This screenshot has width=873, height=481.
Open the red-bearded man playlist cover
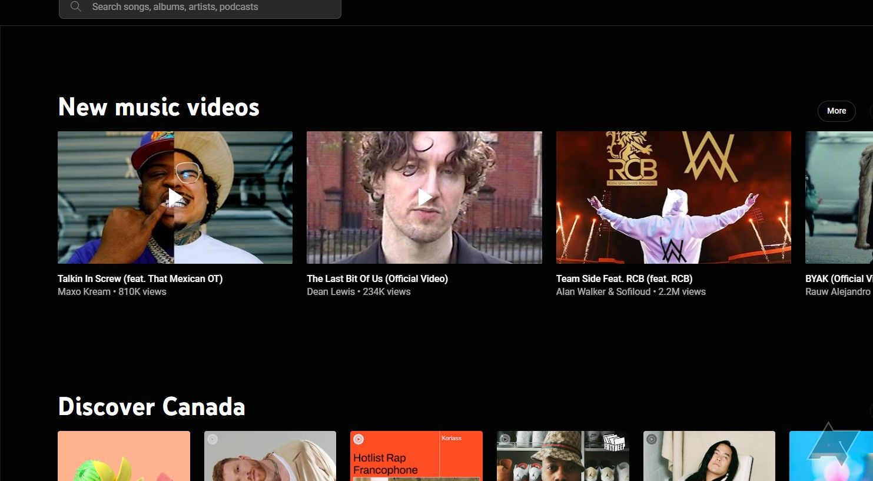click(270, 456)
